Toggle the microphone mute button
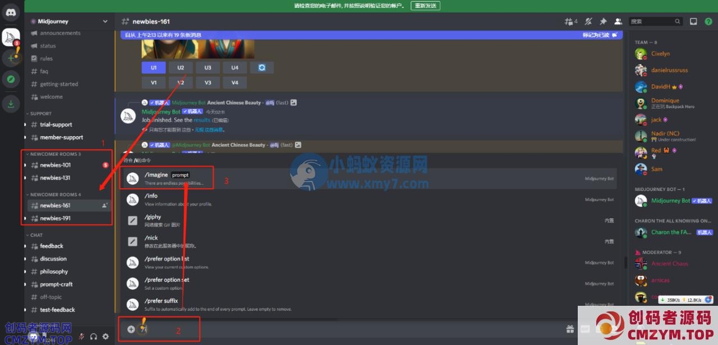 tap(82, 337)
